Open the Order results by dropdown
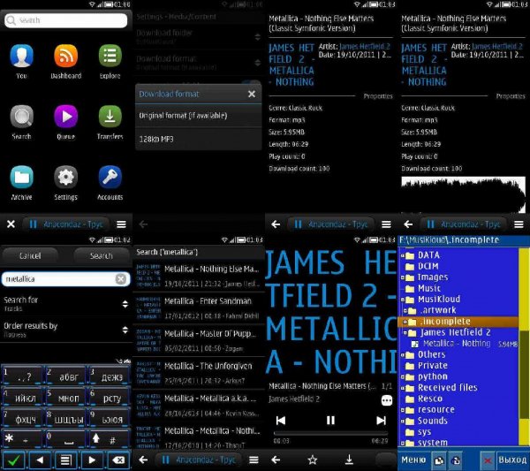Screen dimensions: 530x471 (65, 330)
